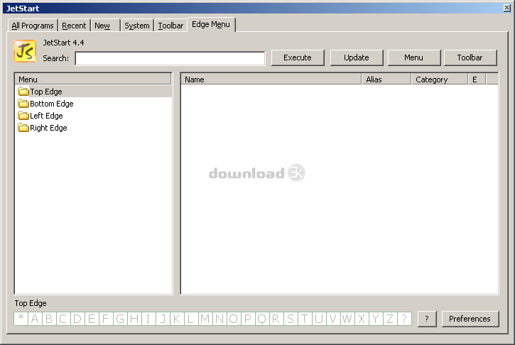Click the Toolbar button next to Menu
515x345 pixels.
click(470, 57)
